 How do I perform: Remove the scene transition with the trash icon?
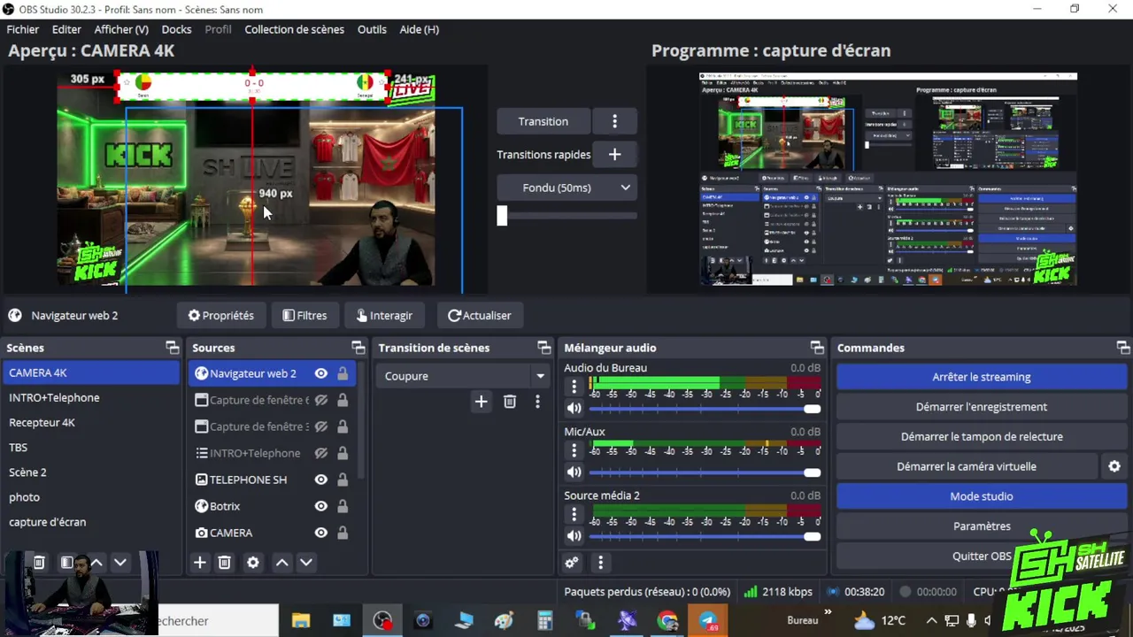point(510,402)
